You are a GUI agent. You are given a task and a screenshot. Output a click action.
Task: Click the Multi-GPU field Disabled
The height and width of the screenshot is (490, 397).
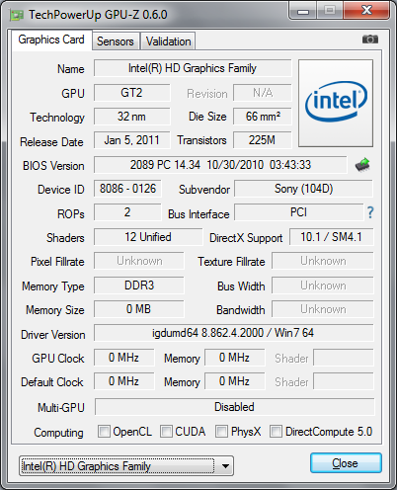click(234, 407)
